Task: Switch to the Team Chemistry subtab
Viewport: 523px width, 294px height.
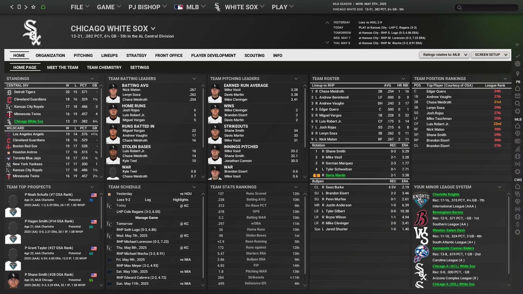Action: pos(104,68)
